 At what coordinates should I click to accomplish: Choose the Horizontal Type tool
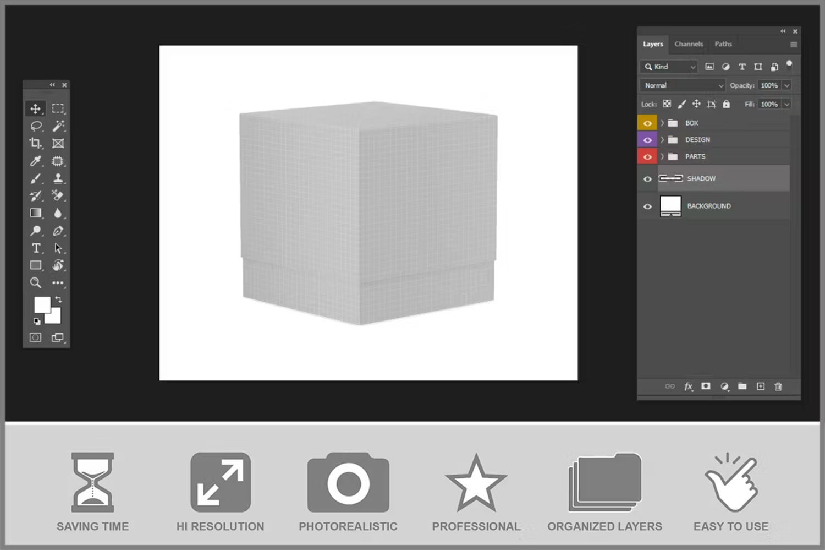36,248
